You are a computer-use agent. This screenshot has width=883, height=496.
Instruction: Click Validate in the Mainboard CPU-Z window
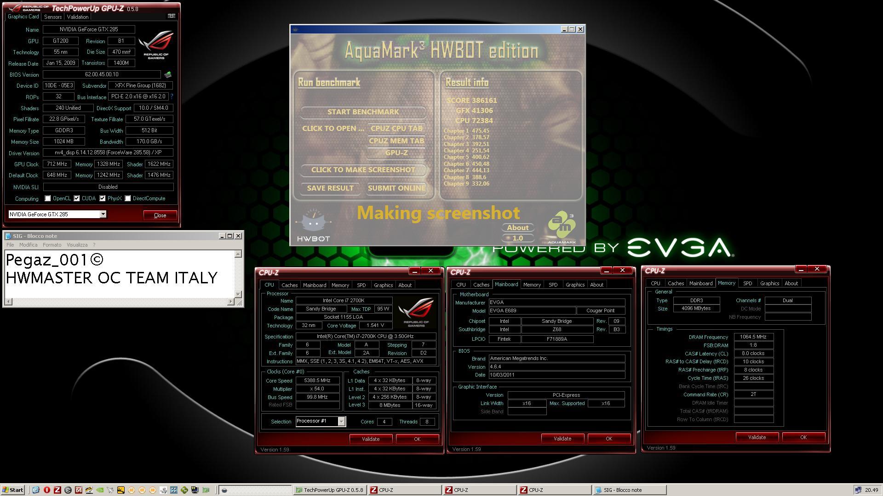(562, 439)
